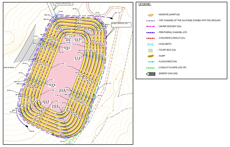Click the energy sink symbol beside DE-01 label
The width and height of the screenshot is (230, 147).
[112, 18]
